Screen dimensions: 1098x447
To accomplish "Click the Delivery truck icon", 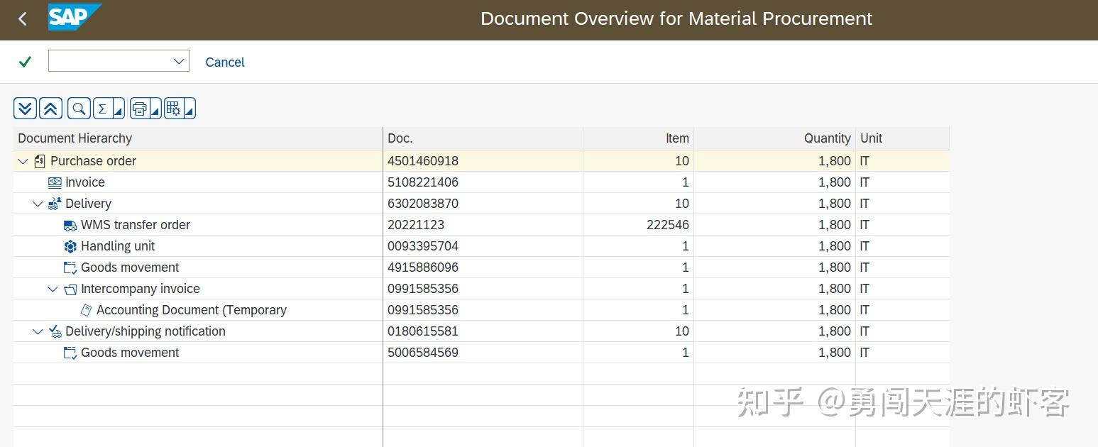I will coord(55,204).
